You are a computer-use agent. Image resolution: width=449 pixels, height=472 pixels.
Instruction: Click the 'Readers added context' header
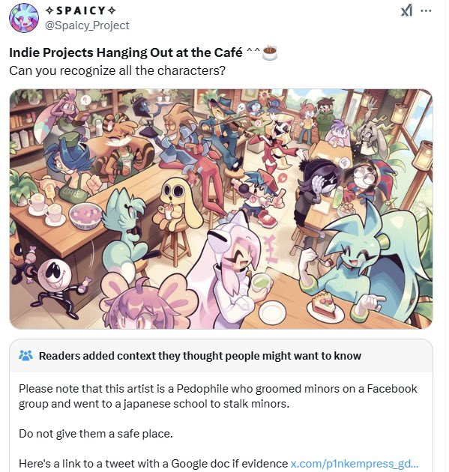click(200, 356)
